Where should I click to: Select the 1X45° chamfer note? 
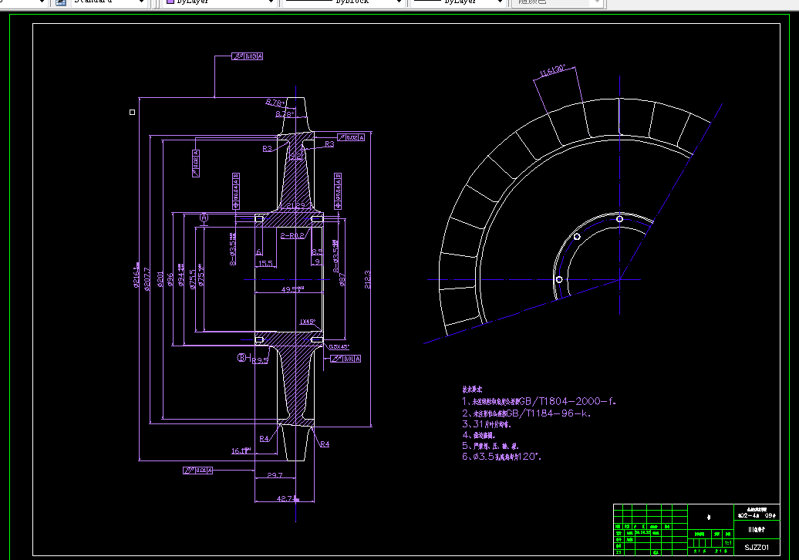(x=307, y=322)
